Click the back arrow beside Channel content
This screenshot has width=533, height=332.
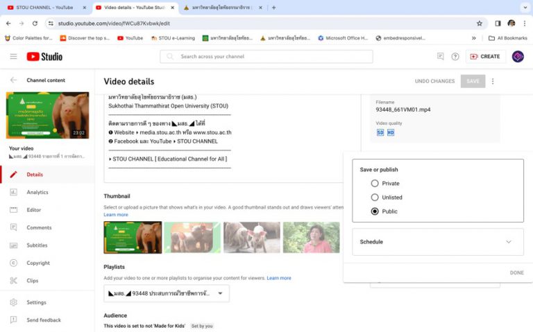13,80
